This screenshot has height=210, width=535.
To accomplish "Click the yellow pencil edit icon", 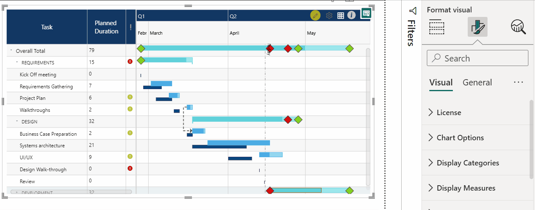I will pos(315,15).
